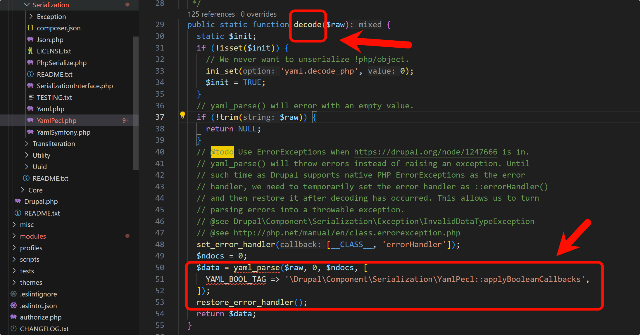Open the CHANGELOG.txt file
The width and height of the screenshot is (640, 335).
[x=44, y=329]
